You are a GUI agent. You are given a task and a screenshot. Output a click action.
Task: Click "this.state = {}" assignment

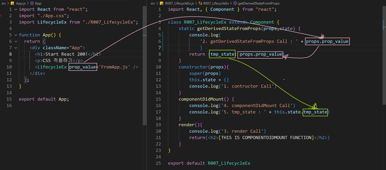tap(209, 80)
